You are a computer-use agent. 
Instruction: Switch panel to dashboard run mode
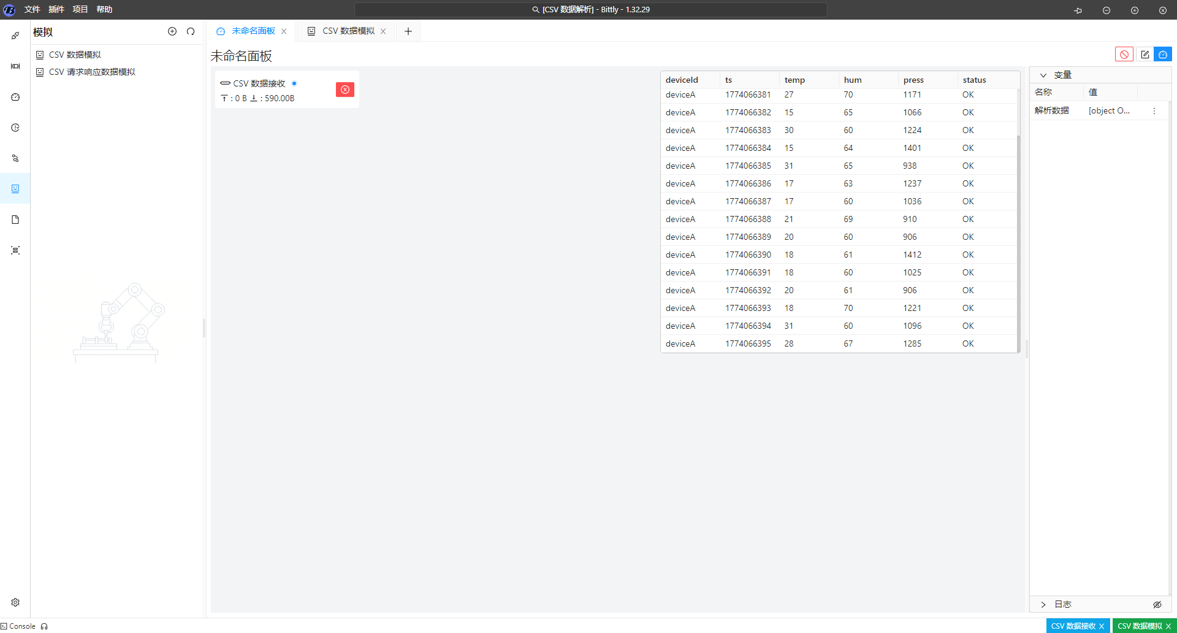pyautogui.click(x=1163, y=55)
